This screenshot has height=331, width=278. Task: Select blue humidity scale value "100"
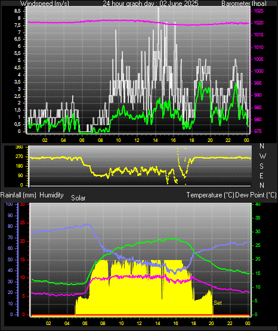(9, 204)
